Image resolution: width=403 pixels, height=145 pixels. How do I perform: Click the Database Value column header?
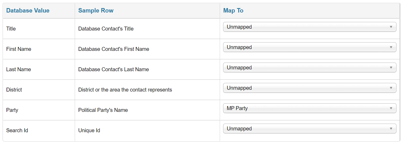click(x=28, y=11)
